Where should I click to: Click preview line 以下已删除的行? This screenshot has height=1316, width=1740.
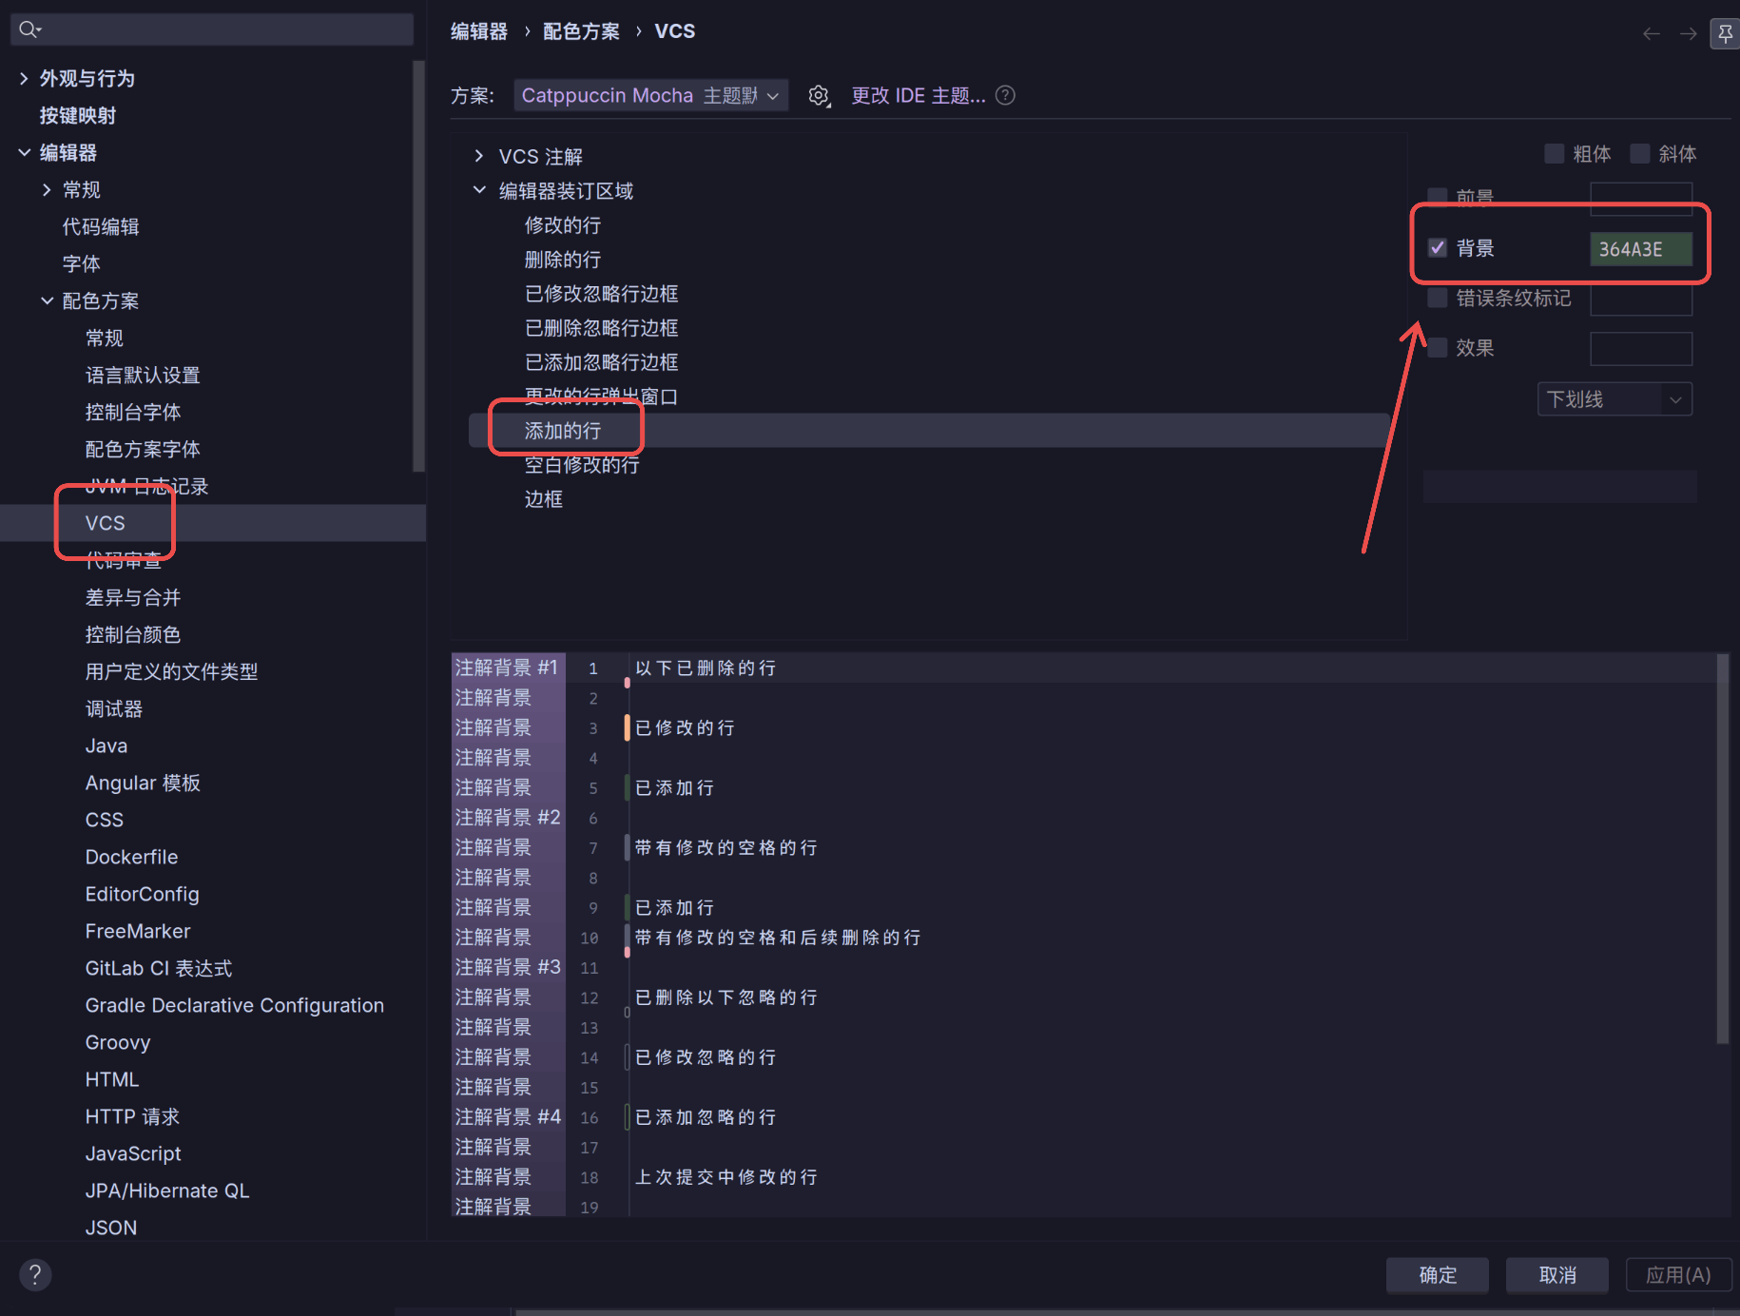706,668
